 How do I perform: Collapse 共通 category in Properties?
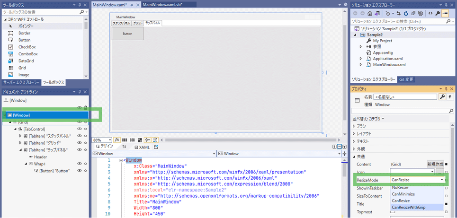[x=354, y=157]
